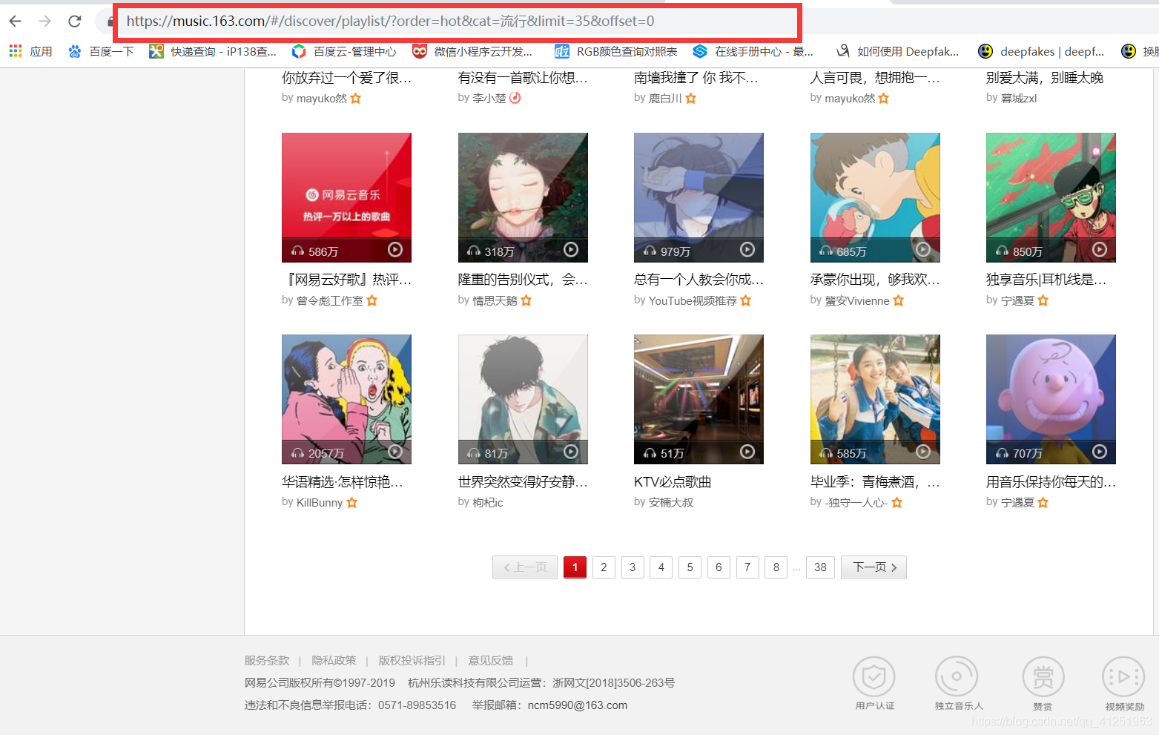Play the 81万 世界突然变得好安静 playlist

pos(571,452)
